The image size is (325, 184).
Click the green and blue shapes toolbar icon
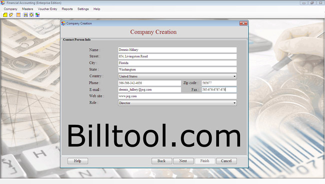point(37,15)
